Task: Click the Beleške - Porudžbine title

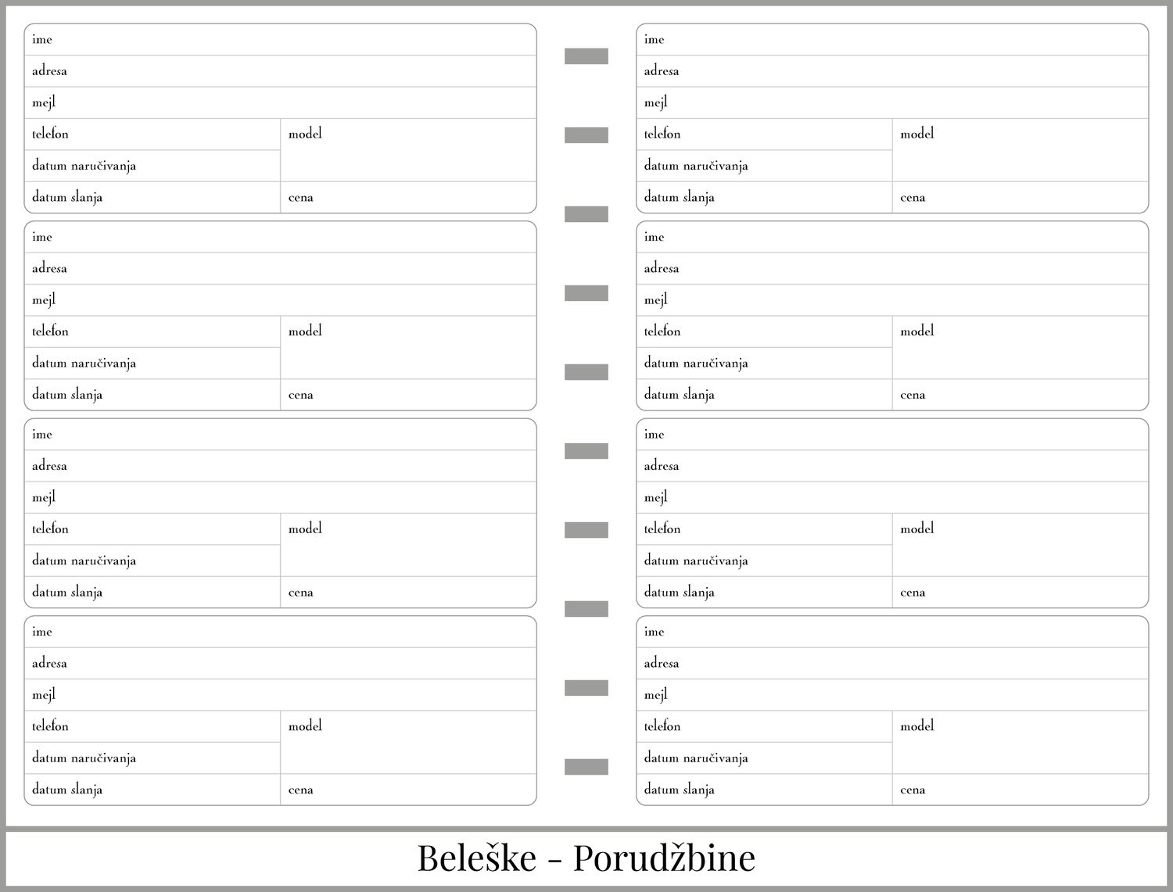Action: (x=586, y=858)
